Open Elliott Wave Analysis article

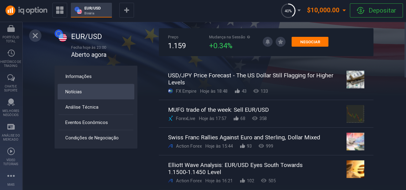point(235,169)
